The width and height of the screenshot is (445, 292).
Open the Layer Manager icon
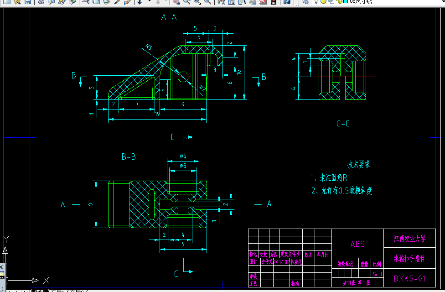pos(305,3)
